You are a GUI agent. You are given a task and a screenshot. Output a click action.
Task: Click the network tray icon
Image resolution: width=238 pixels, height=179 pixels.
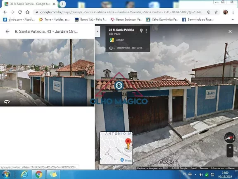click(212, 174)
